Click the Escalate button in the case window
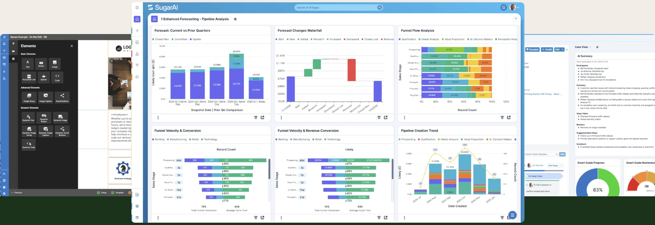This screenshot has width=655, height=225. [x=532, y=49]
